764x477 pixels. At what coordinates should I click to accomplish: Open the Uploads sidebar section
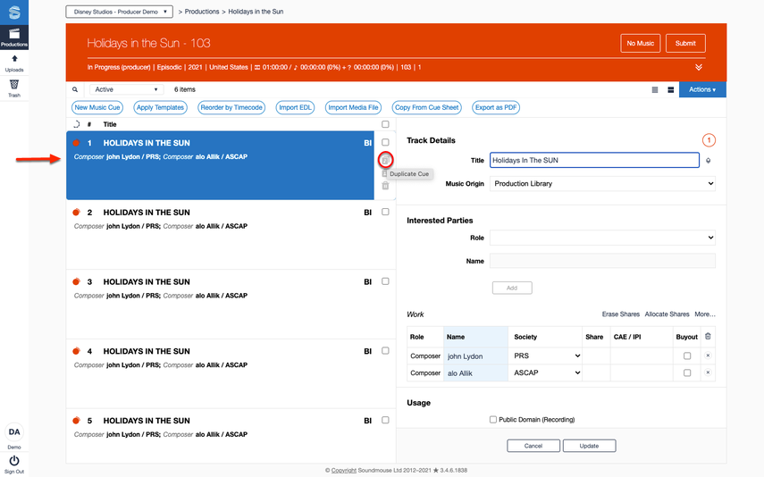(14, 63)
